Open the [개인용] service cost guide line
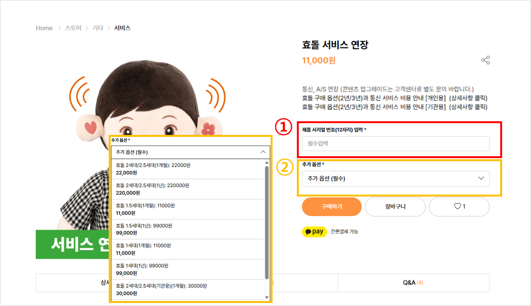Viewport: 531px width, 306px height. 395,98
